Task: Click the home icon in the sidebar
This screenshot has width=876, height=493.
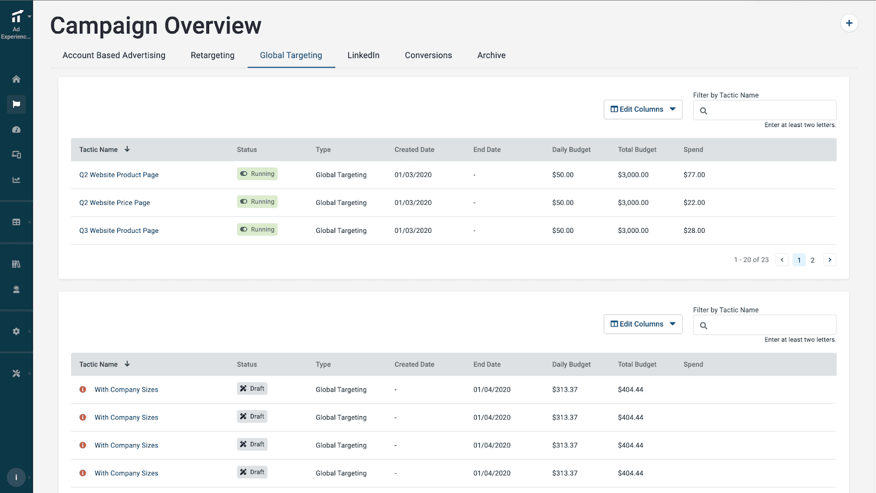Action: pos(16,79)
